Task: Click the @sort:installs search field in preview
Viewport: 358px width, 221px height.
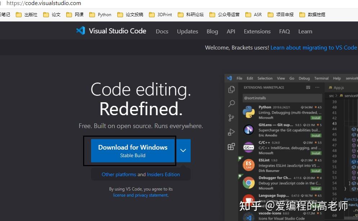Action: pyautogui.click(x=282, y=98)
